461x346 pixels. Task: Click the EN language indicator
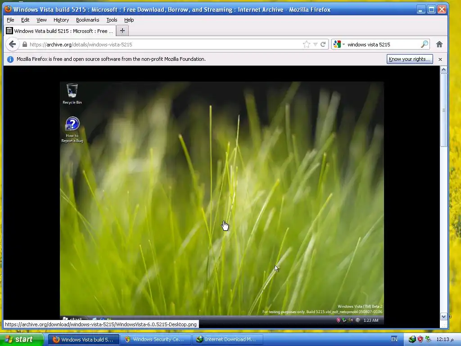[x=394, y=339]
